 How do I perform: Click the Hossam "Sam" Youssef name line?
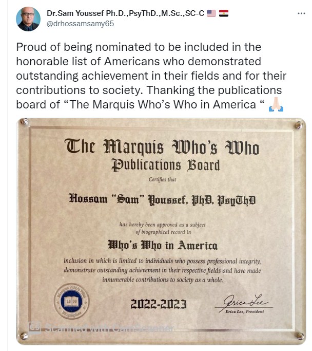162,199
